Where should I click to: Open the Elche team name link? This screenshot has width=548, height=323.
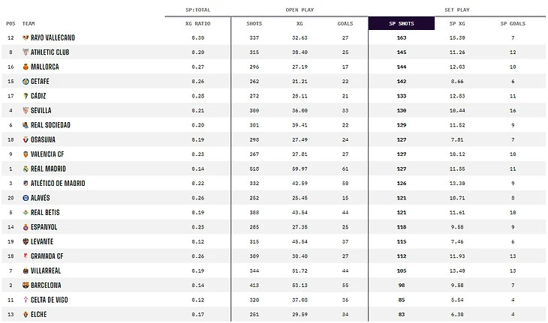tap(38, 315)
